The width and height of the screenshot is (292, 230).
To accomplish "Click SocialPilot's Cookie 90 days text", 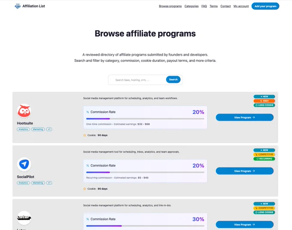I will tap(97, 189).
